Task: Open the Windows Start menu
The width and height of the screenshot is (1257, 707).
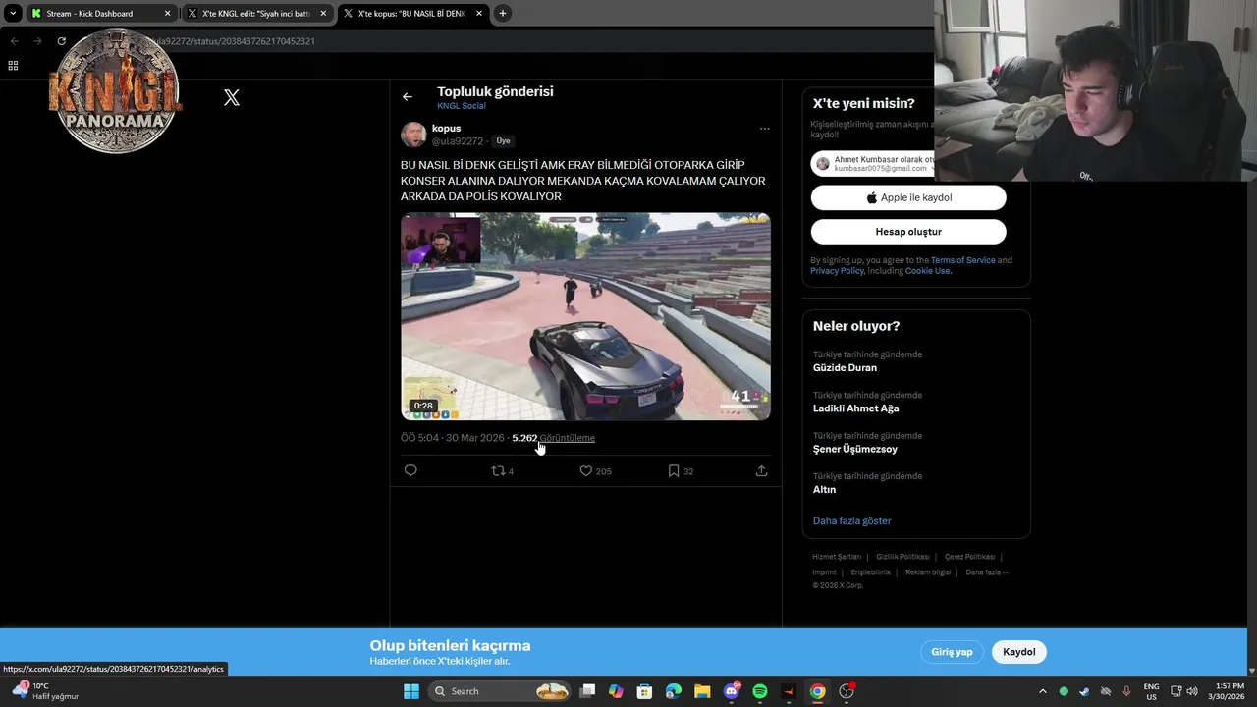Action: [x=411, y=691]
